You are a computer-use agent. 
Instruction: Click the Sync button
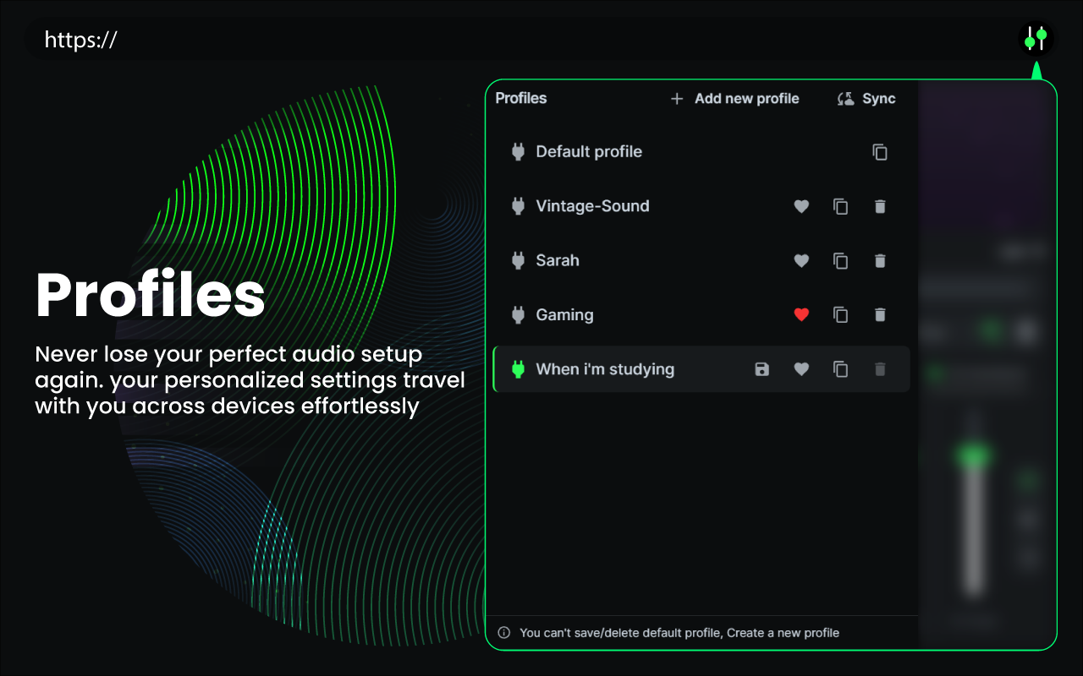click(866, 99)
